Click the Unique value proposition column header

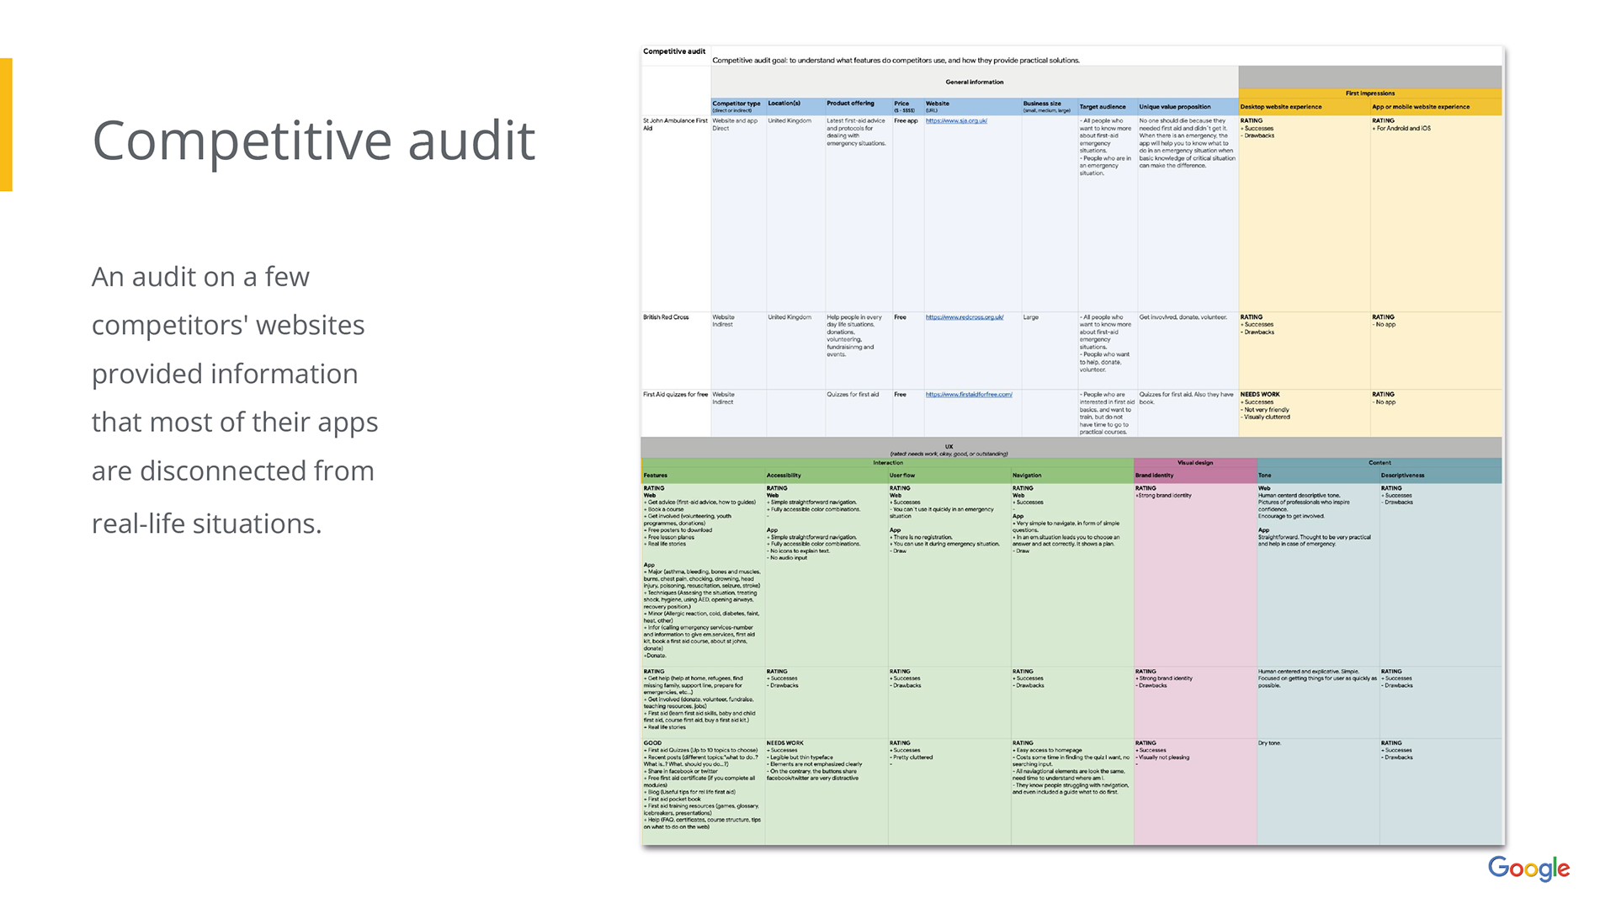click(x=1174, y=107)
